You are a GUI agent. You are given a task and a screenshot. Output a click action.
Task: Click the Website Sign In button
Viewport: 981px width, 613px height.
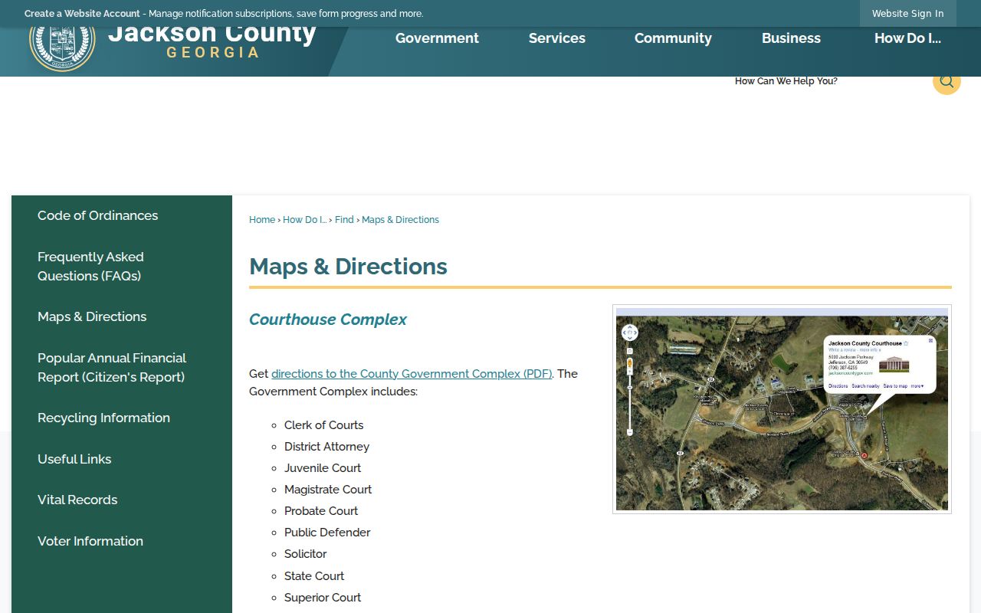click(x=908, y=14)
